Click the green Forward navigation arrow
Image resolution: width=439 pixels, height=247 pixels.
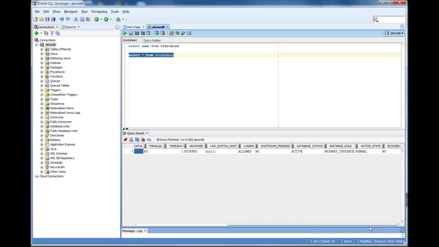coord(106,19)
